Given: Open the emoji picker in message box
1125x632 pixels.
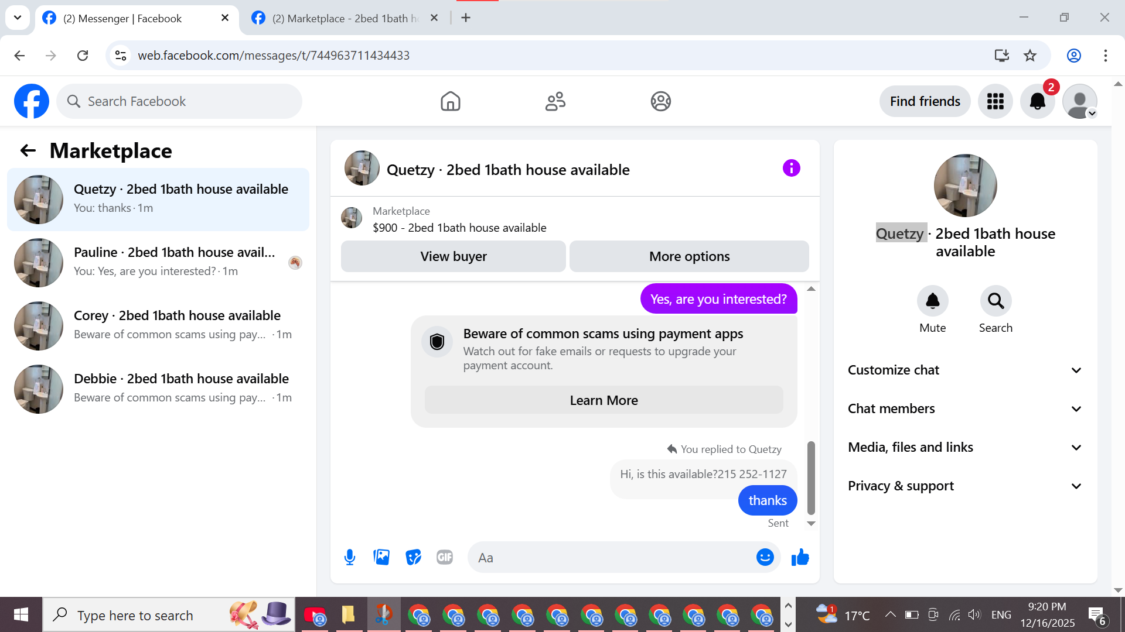Looking at the screenshot, I should pyautogui.click(x=765, y=558).
